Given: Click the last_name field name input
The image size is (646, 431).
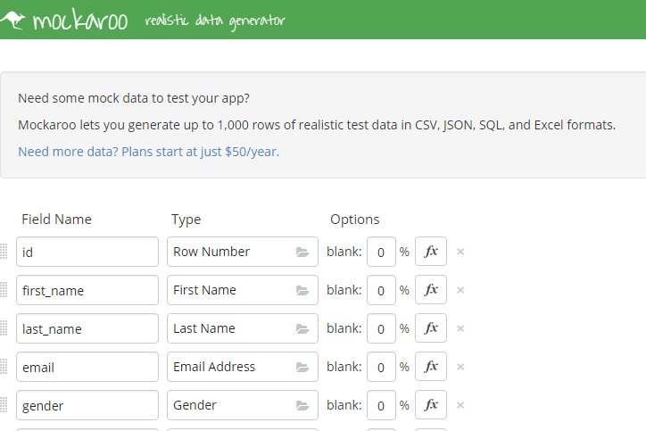Looking at the screenshot, I should [x=87, y=328].
